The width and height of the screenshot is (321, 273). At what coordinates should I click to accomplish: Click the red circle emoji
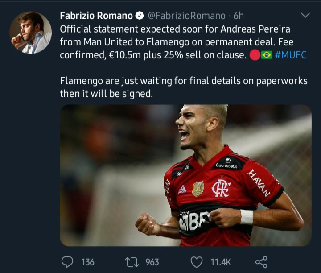click(255, 55)
